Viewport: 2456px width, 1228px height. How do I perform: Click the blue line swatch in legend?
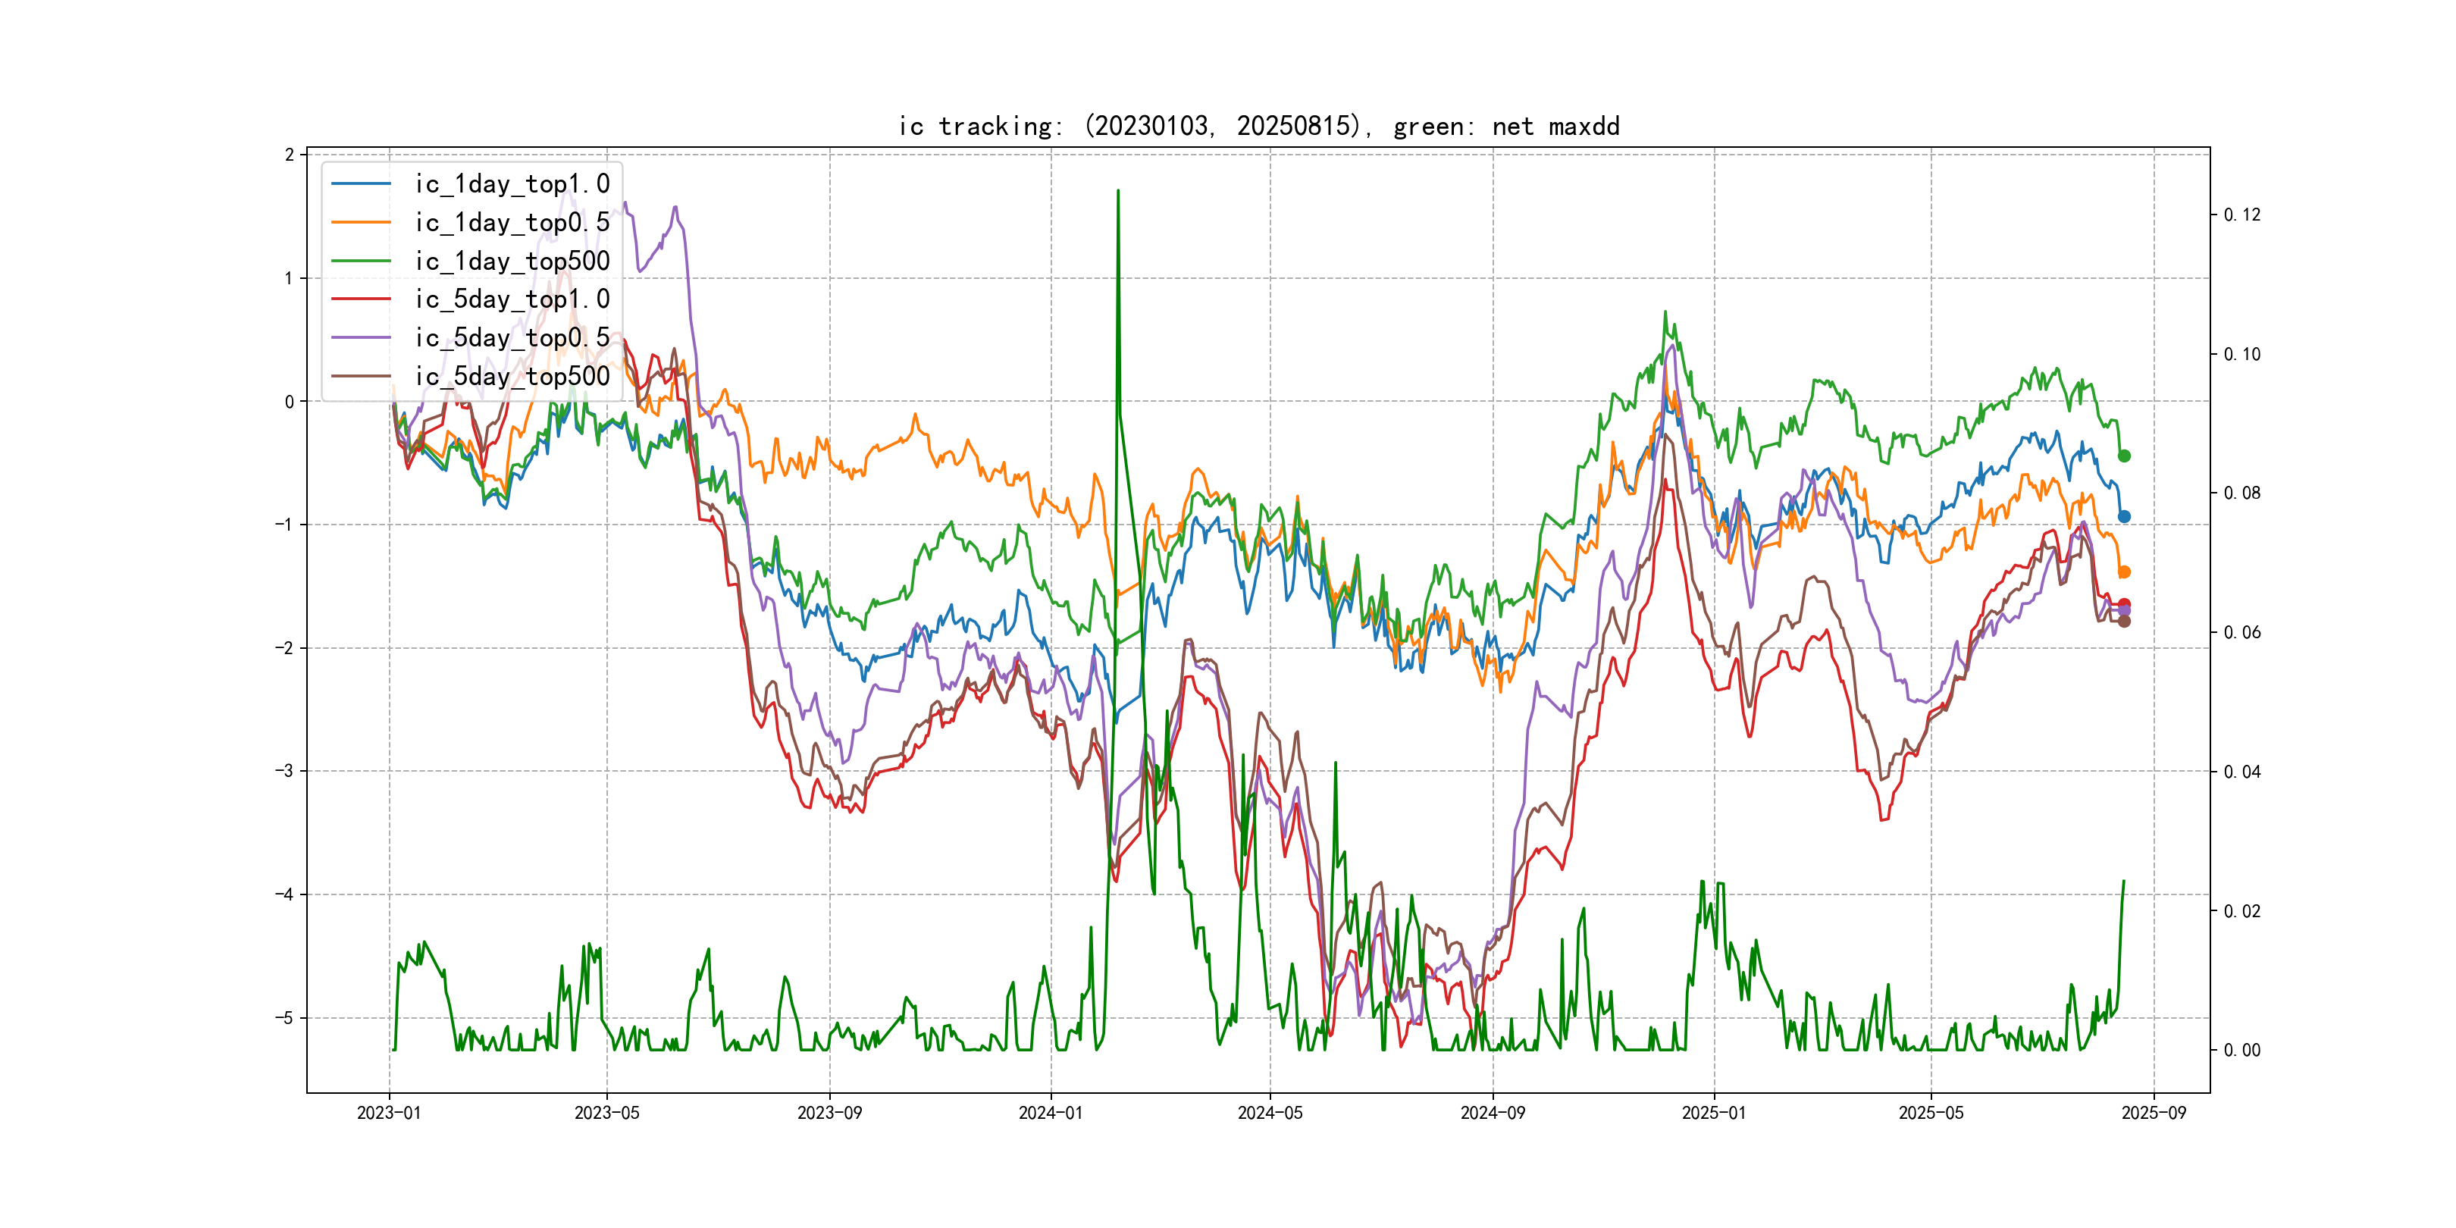[x=360, y=184]
